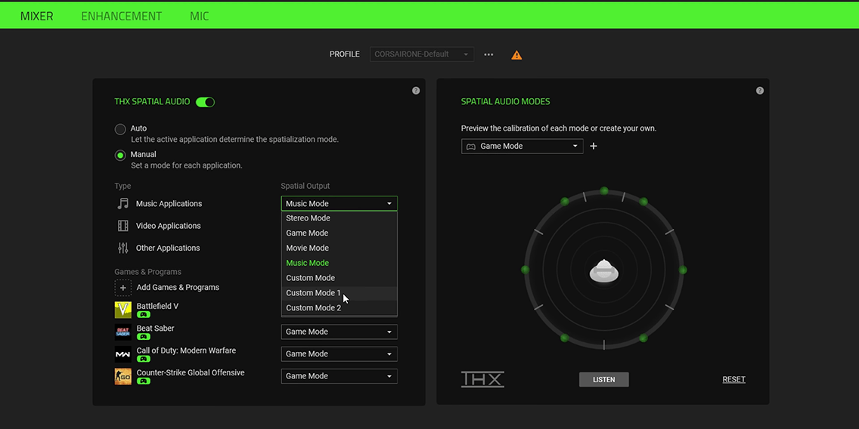The width and height of the screenshot is (859, 429).
Task: Click the Beat Saber row name
Action: click(155, 329)
